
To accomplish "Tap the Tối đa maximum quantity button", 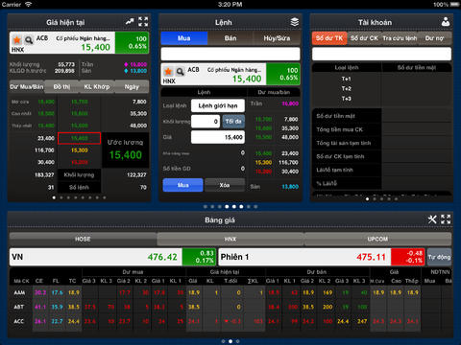I will pyautogui.click(x=233, y=122).
